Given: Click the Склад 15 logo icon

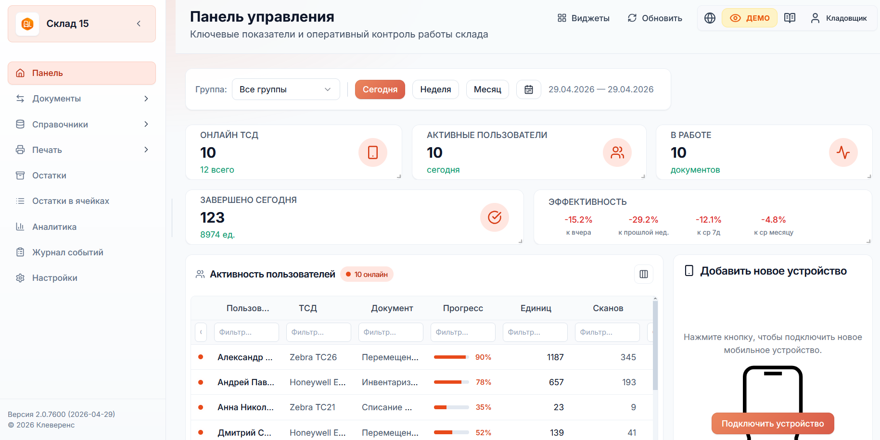Looking at the screenshot, I should click(27, 24).
